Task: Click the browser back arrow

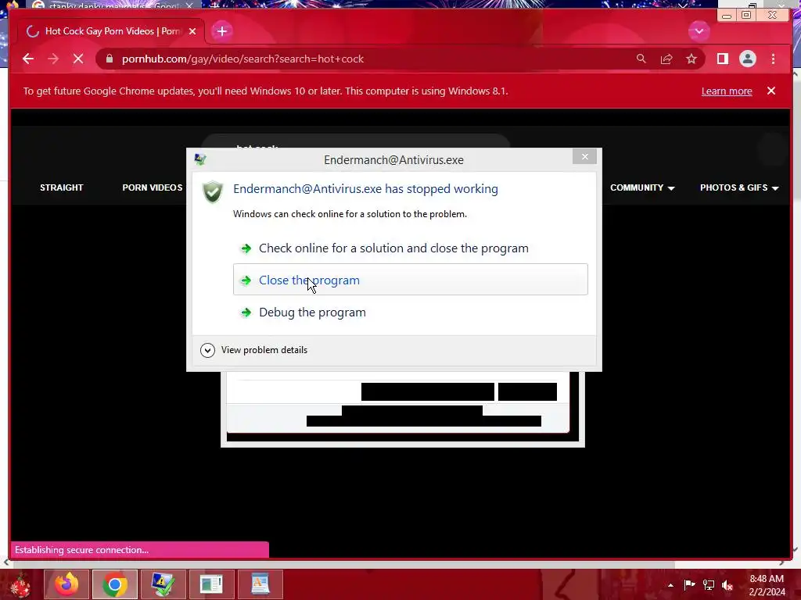Action: coord(28,59)
